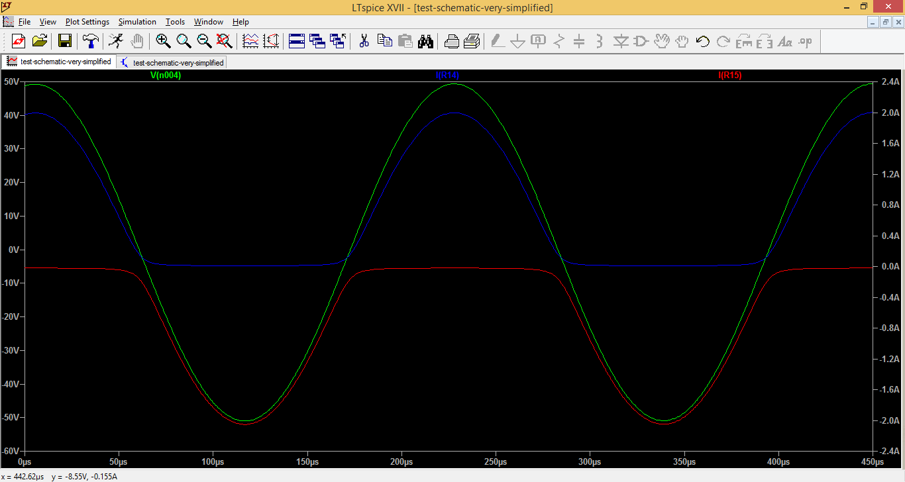Zoom out with the minus magnifier

pos(204,41)
